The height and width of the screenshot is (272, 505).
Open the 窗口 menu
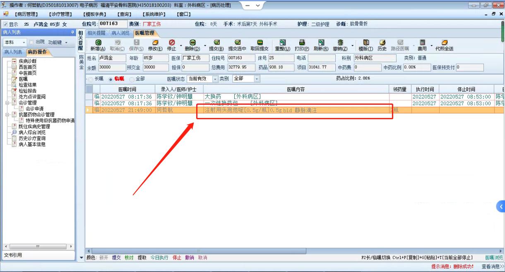coord(183,14)
